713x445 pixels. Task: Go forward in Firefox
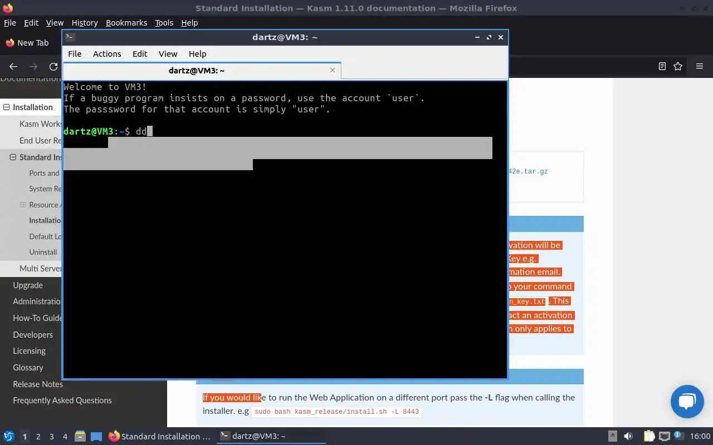pyautogui.click(x=33, y=66)
